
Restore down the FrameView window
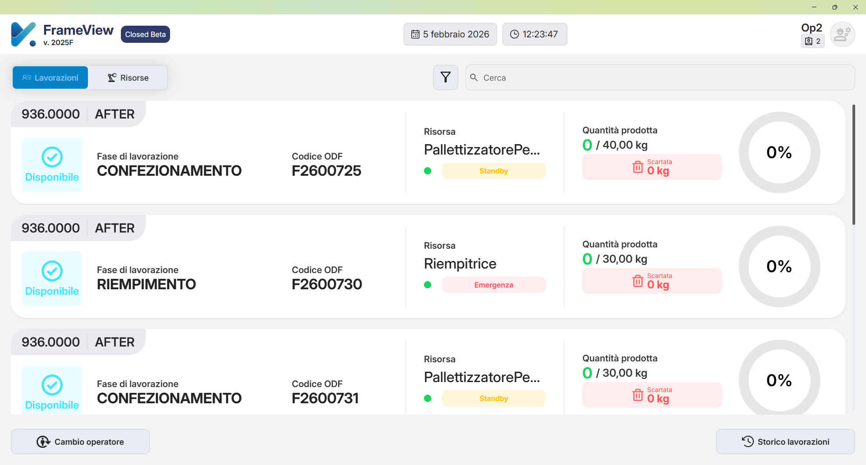tap(835, 7)
